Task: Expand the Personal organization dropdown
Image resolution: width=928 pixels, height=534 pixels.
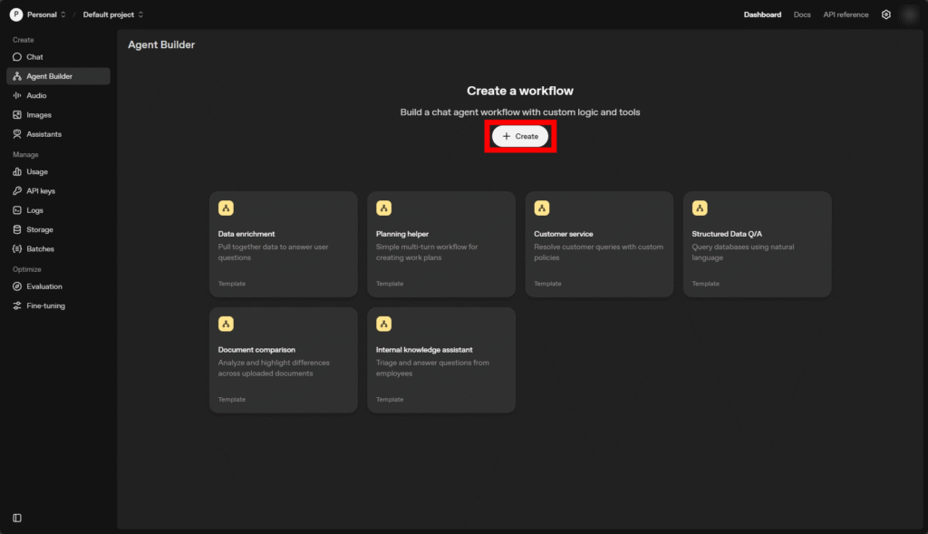Action: pos(40,15)
